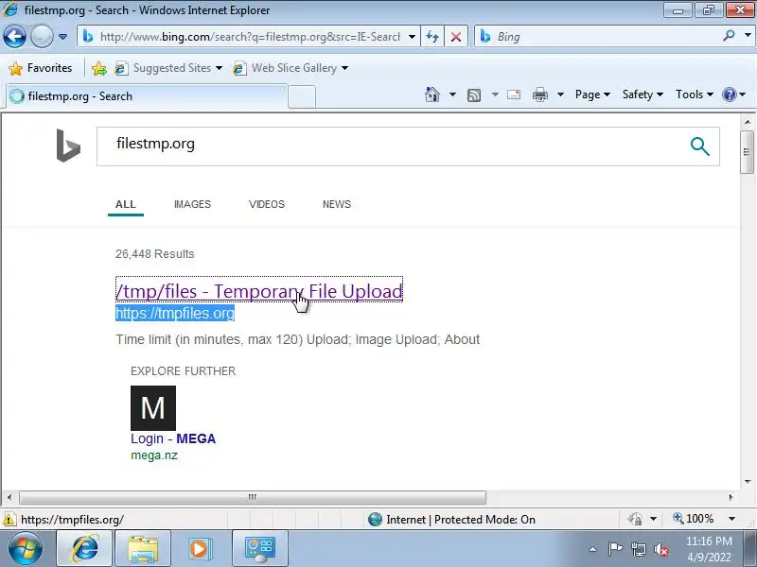Switch to the NEWS tab
Screen dimensions: 757x567
pyautogui.click(x=337, y=204)
